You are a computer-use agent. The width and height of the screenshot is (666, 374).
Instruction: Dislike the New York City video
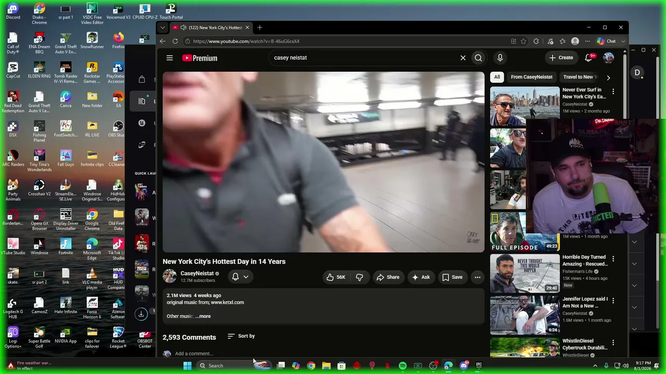click(360, 277)
